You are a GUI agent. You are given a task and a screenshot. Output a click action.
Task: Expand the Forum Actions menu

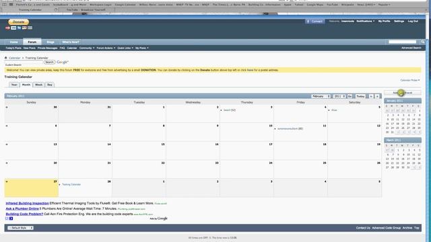106,48
